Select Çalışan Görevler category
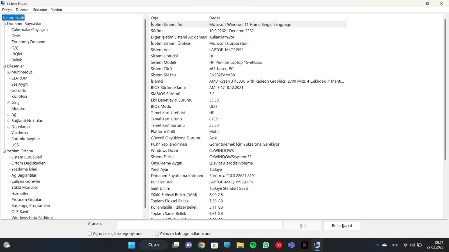 point(26,181)
